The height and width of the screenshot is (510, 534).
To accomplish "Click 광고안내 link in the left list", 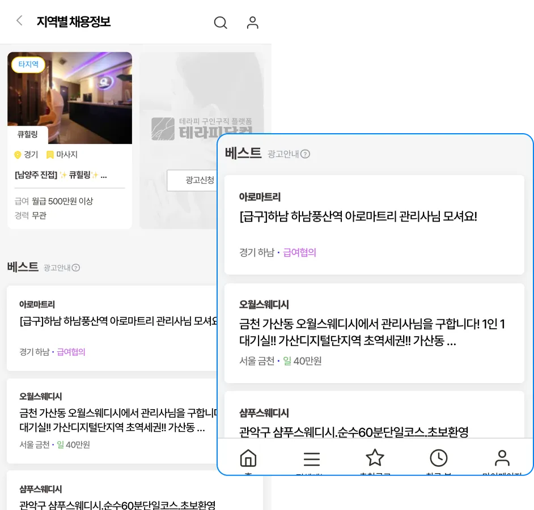I will point(57,267).
